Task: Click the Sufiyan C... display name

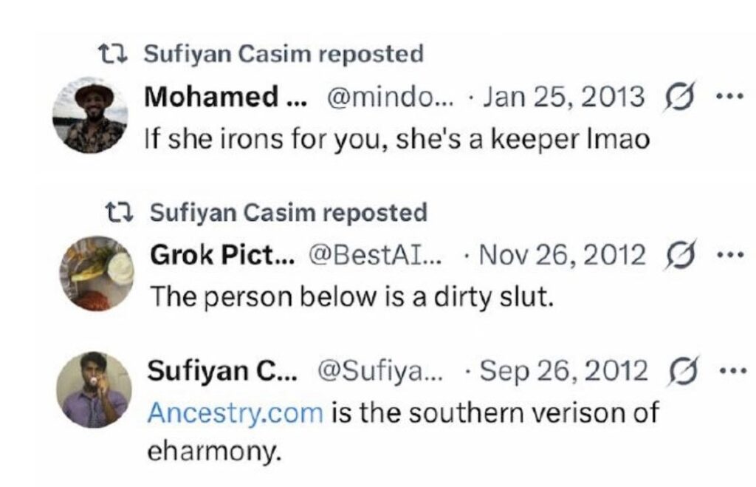Action: pos(220,372)
